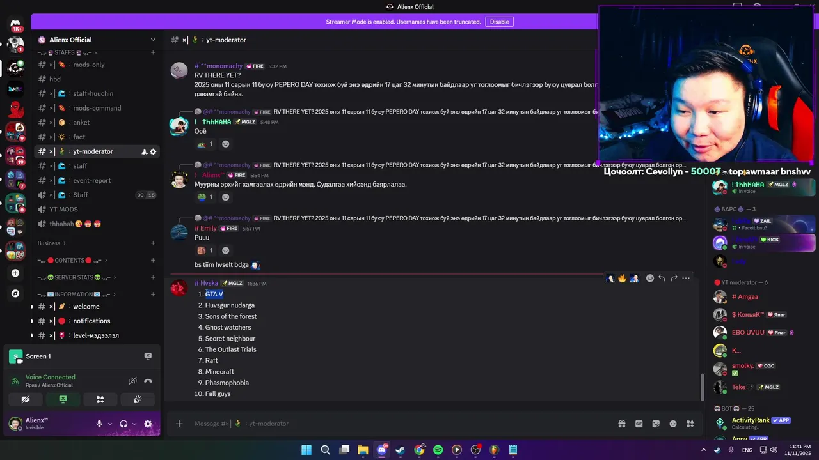Open Spotify from the taskbar
The width and height of the screenshot is (819, 460).
[438, 450]
